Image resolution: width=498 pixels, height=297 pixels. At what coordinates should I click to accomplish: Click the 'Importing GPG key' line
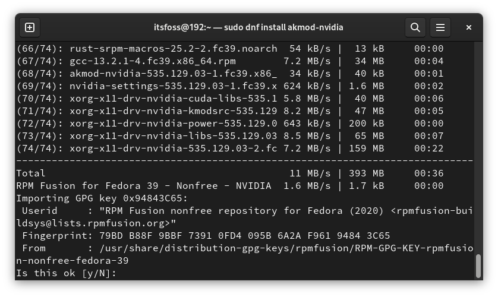pos(102,198)
